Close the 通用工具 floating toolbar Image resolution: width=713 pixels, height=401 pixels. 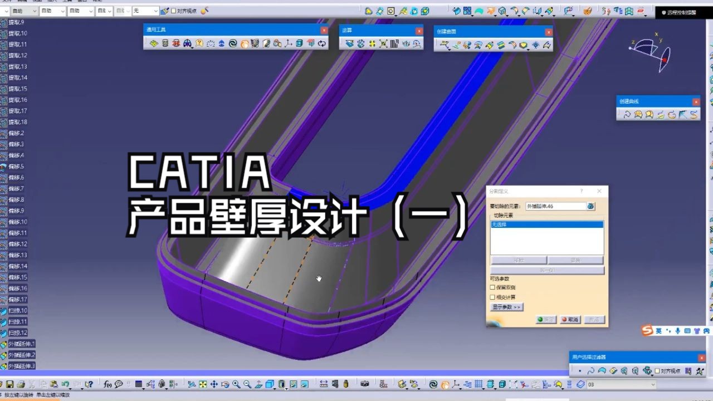[x=324, y=30]
